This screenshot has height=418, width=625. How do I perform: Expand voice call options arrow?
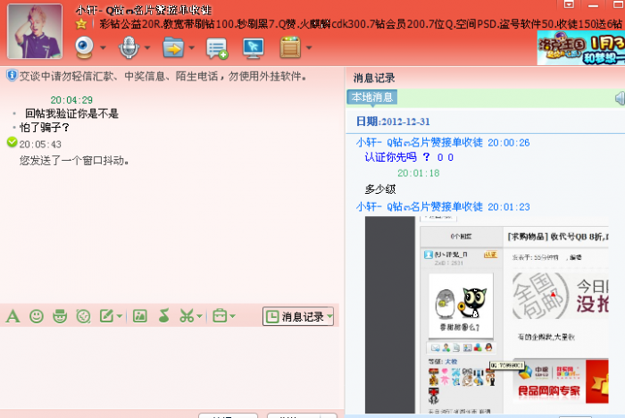click(147, 47)
